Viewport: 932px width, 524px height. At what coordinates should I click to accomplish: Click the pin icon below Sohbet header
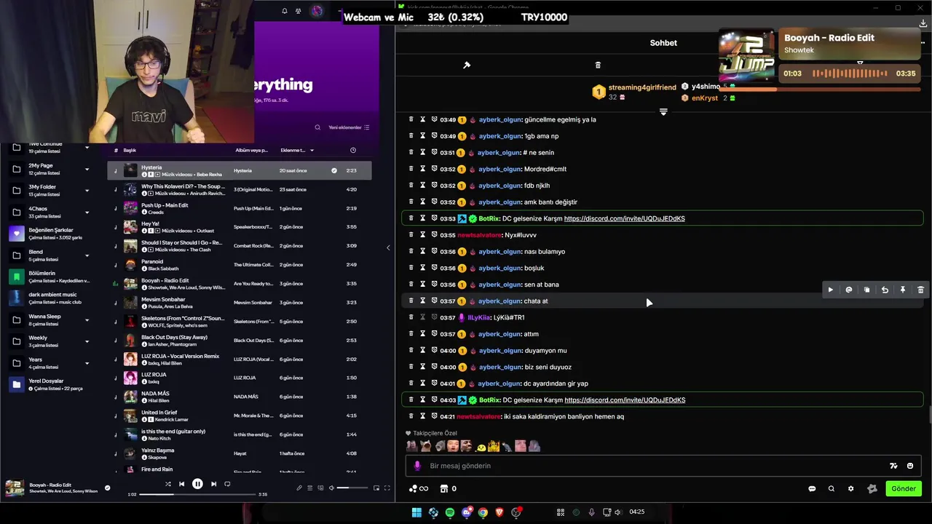[467, 65]
